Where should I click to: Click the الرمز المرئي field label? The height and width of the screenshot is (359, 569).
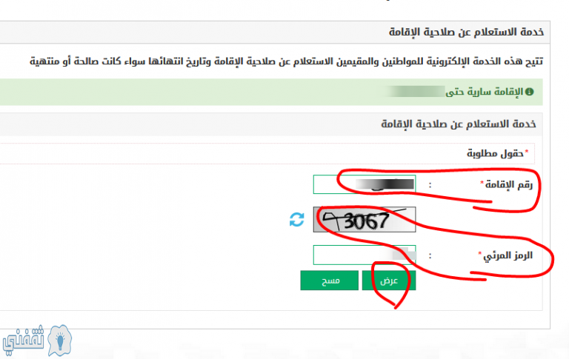click(x=508, y=255)
